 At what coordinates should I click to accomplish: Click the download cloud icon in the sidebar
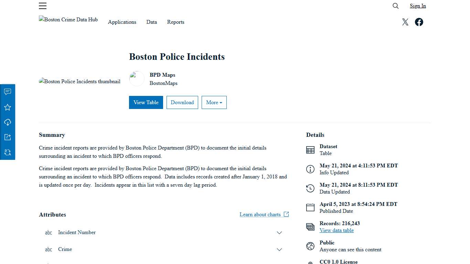tap(8, 122)
